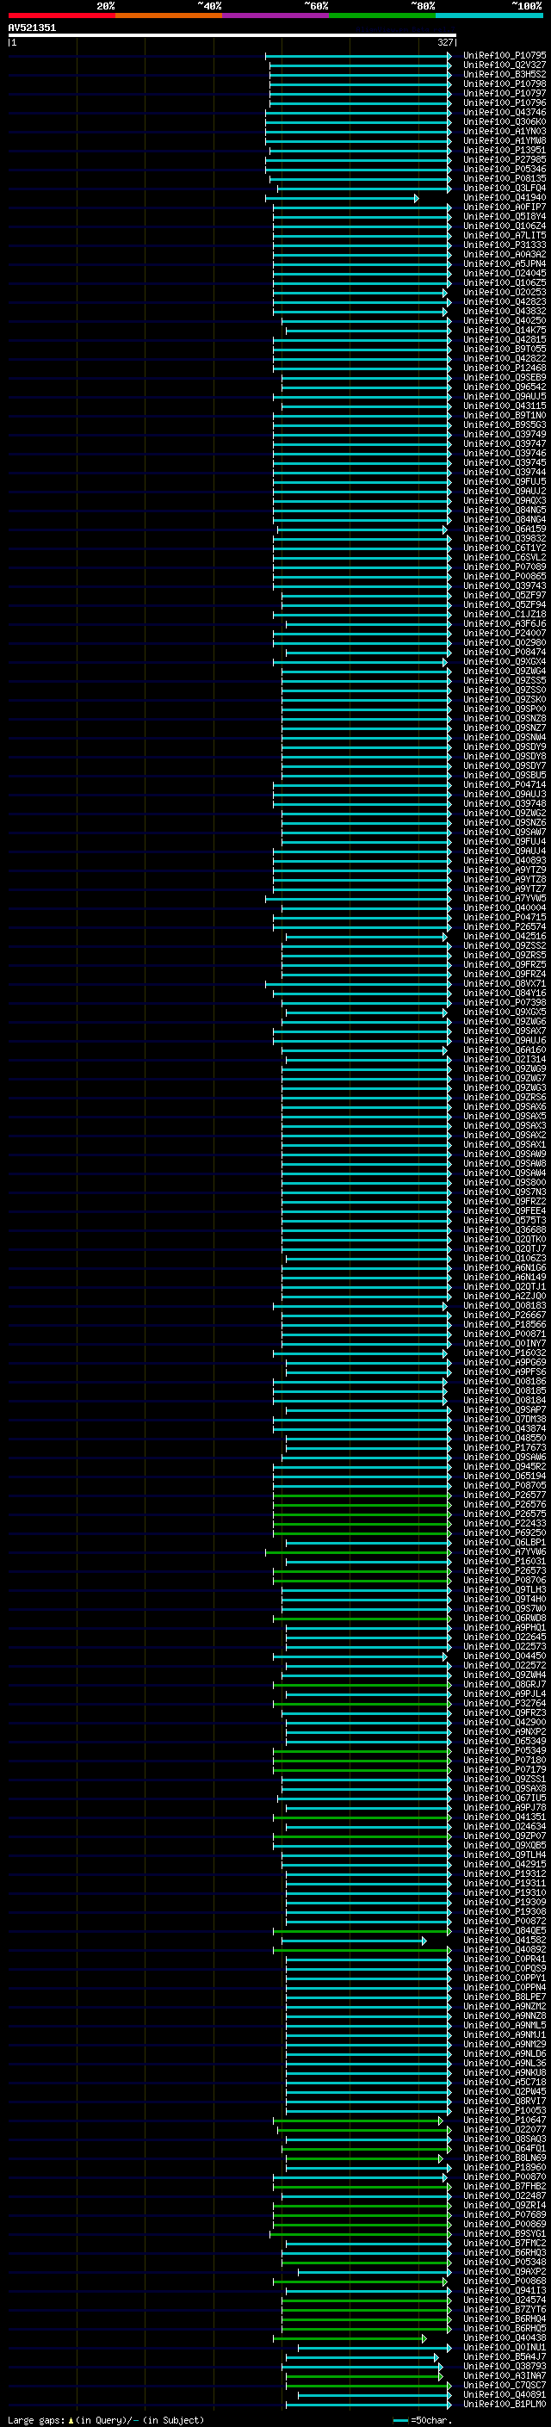The width and height of the screenshot is (551, 2427).
Task: Open the UniRef100_P31333 hit
Action: click(505, 245)
